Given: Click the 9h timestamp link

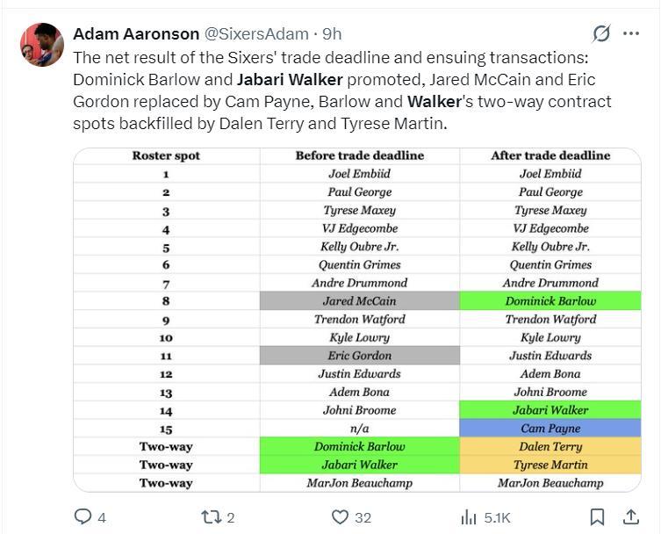Looking at the screenshot, I should pos(332,34).
